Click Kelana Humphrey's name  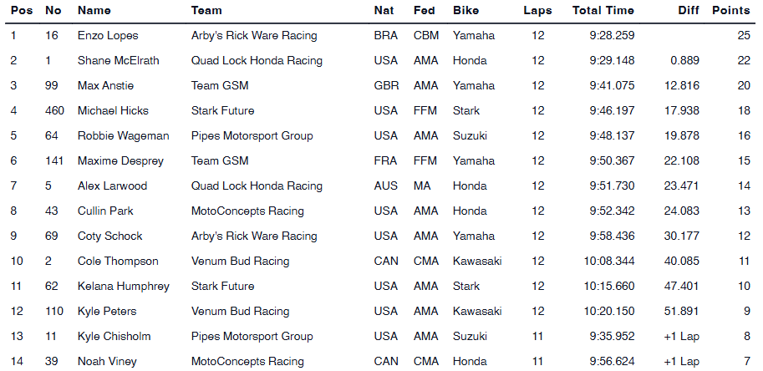123,287
